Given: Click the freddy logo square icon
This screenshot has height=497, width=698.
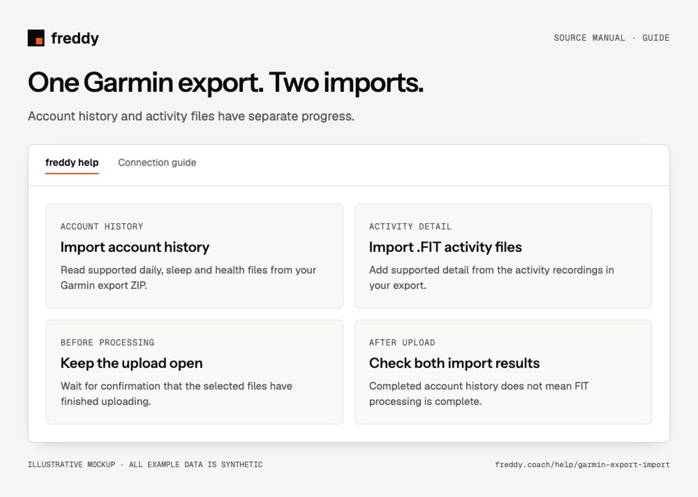Looking at the screenshot, I should pos(36,38).
